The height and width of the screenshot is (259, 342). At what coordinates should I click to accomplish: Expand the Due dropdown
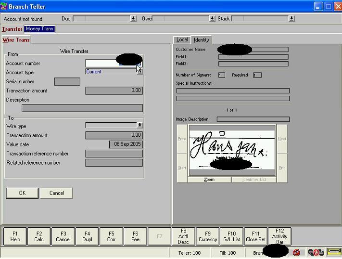click(133, 18)
